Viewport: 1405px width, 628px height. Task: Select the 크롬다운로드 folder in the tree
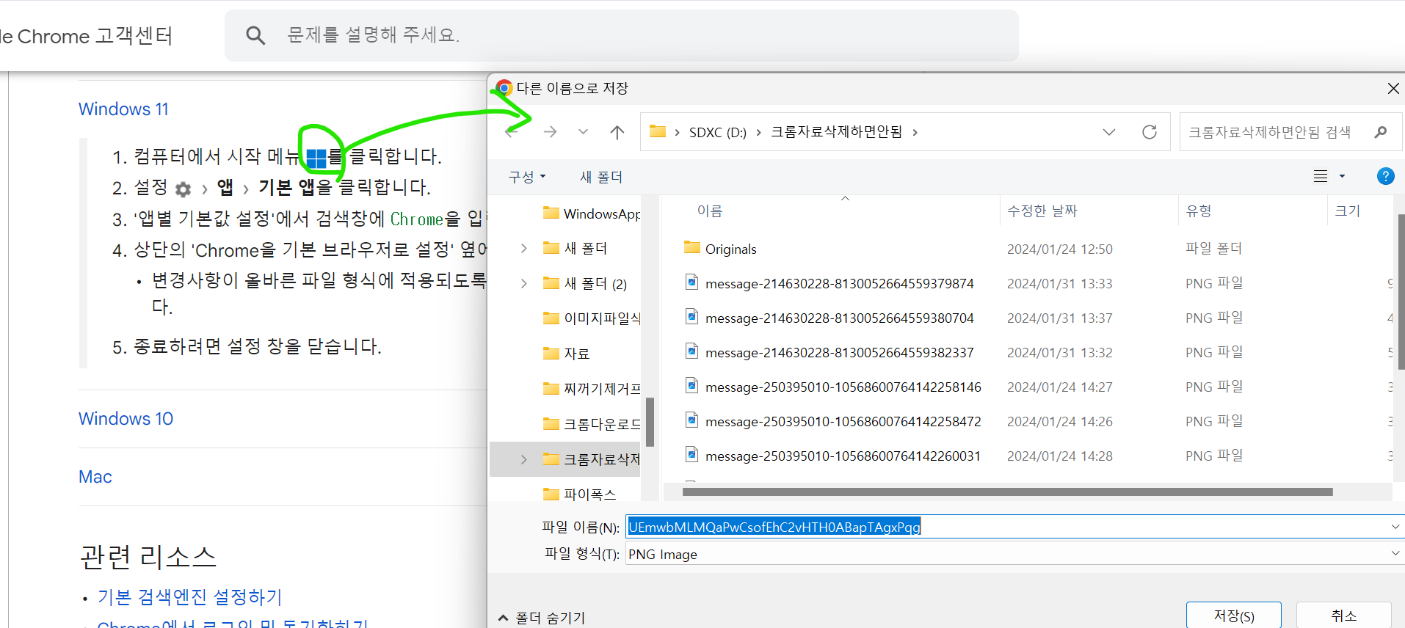(x=591, y=424)
